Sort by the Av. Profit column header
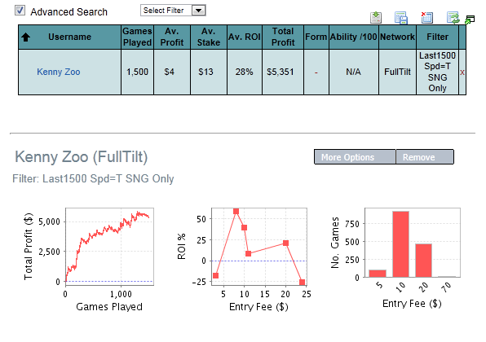 tap(172, 37)
